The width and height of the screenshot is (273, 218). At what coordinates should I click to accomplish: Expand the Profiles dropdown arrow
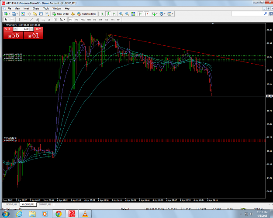click(x=17, y=14)
